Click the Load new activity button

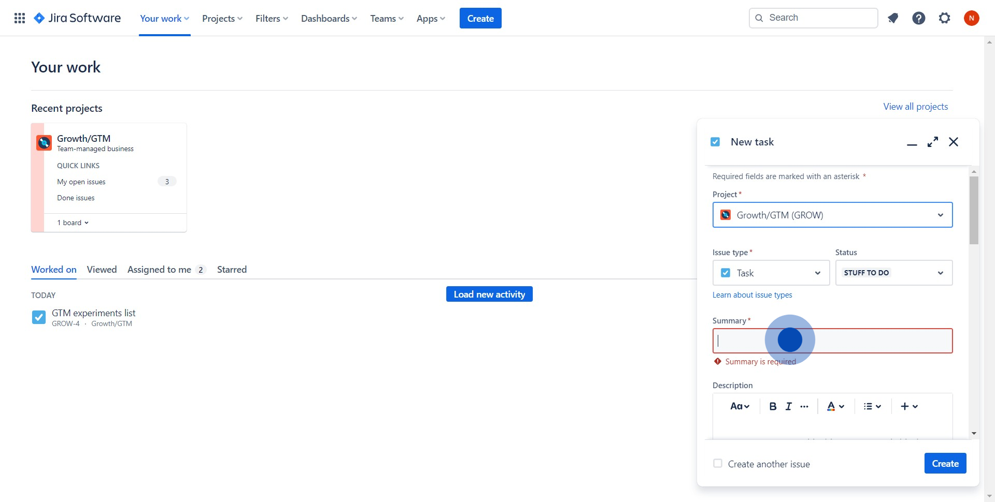(x=489, y=294)
